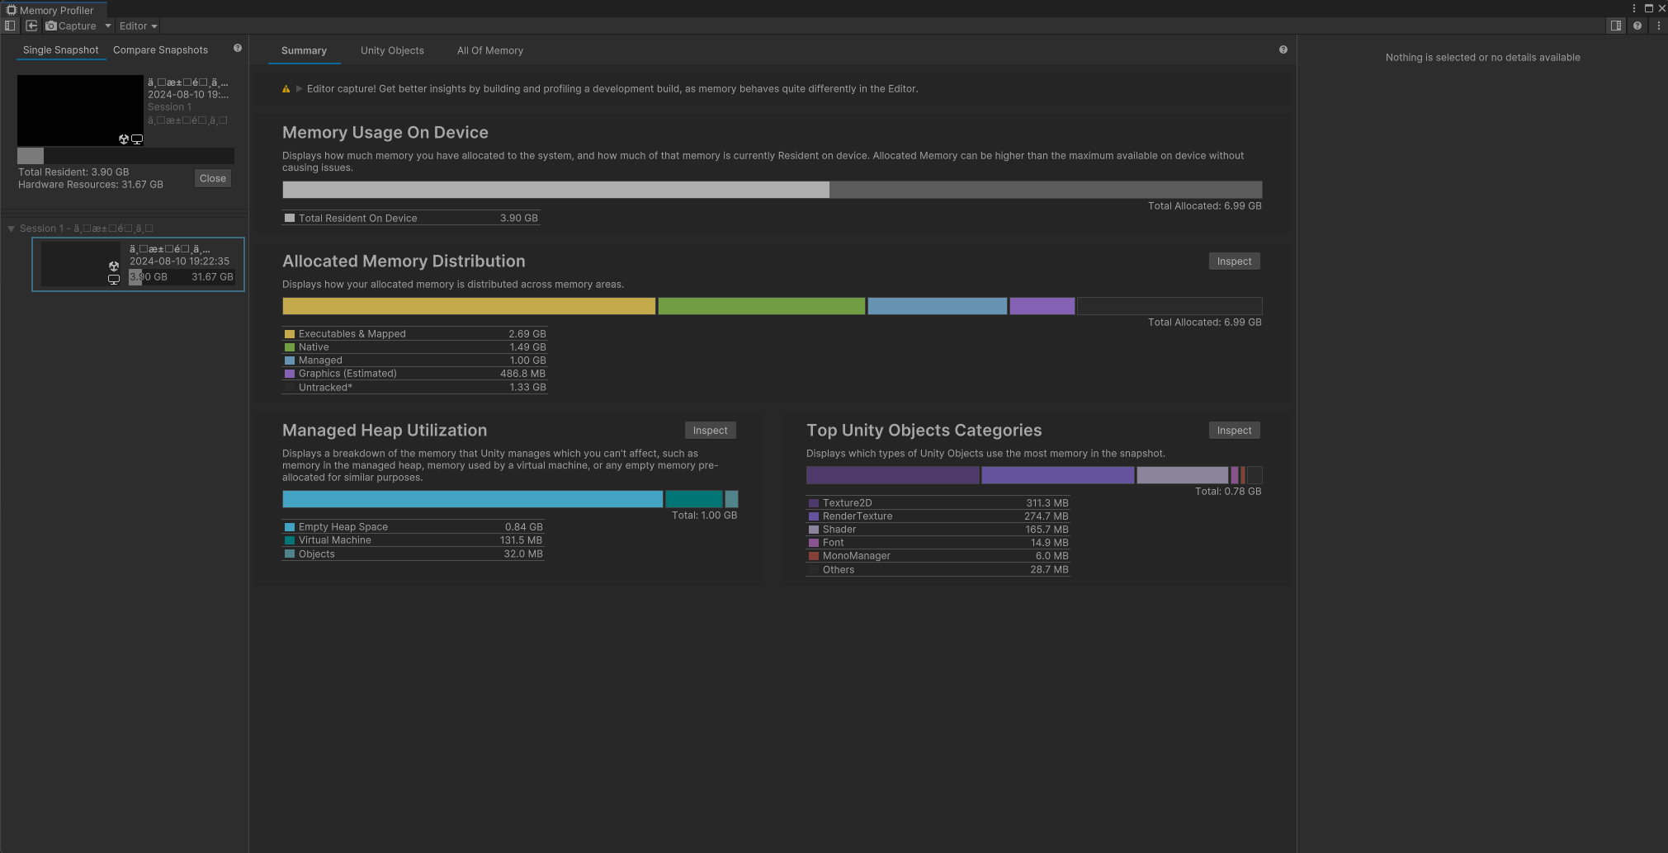Expand the Editor capture warning foldout
The height and width of the screenshot is (853, 1668).
[300, 89]
